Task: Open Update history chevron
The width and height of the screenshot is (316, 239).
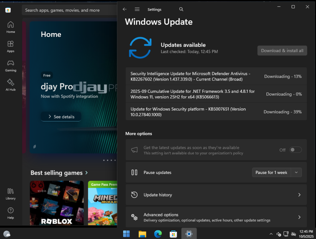Action: pos(299,195)
